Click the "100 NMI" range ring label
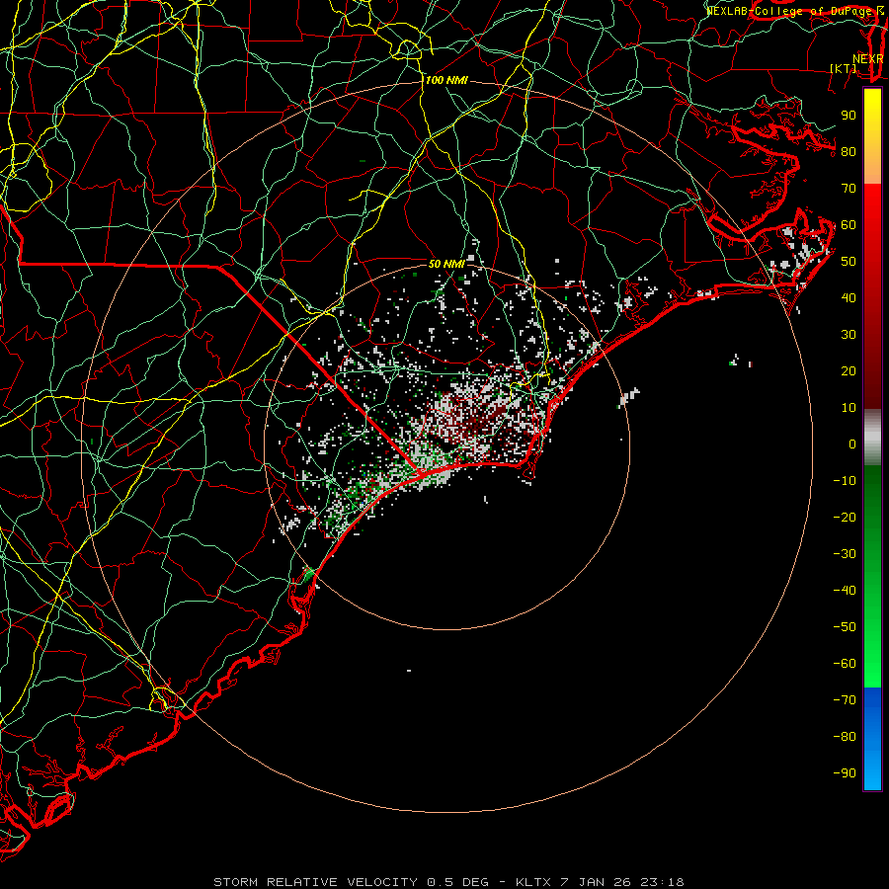 (446, 81)
